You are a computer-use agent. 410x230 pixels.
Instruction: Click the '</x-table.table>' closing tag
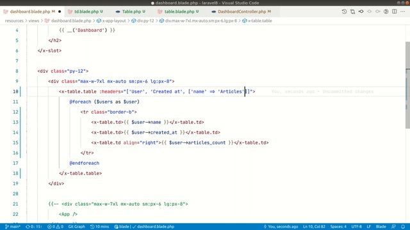[80, 173]
